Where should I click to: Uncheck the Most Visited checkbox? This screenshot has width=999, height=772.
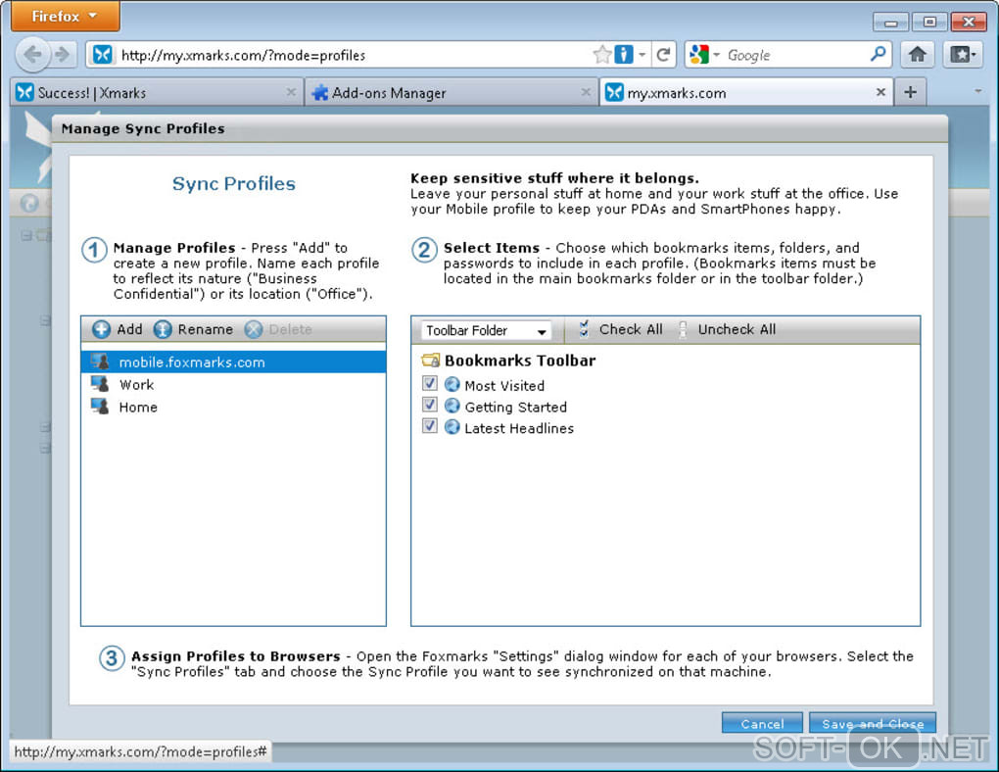430,383
